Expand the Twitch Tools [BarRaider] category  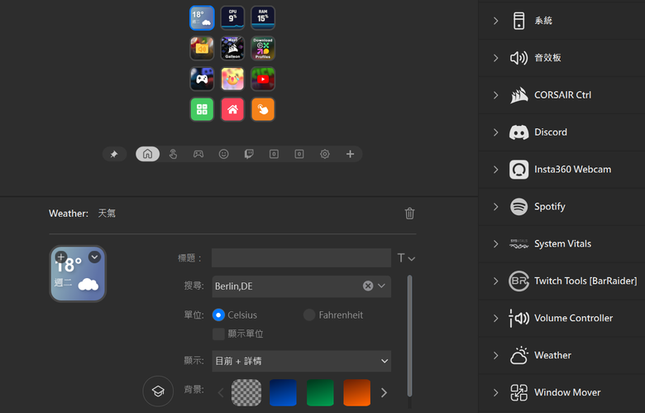point(495,281)
